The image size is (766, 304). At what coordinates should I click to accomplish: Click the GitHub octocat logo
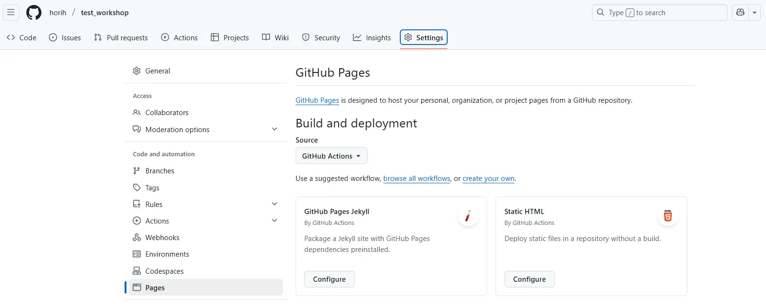[x=34, y=12]
